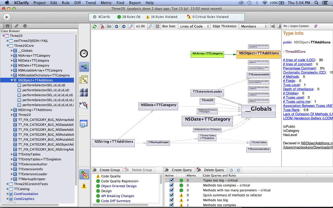Go back with the blue left arrow
This screenshot has height=208, width=333.
pos(117,26)
